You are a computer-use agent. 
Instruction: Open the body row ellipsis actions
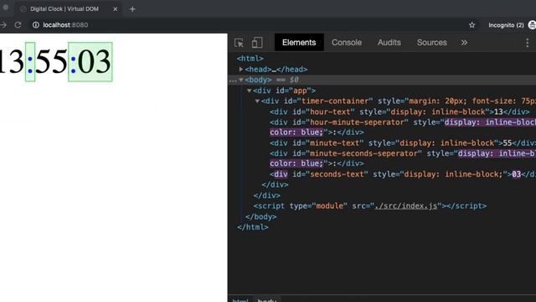[x=233, y=81]
